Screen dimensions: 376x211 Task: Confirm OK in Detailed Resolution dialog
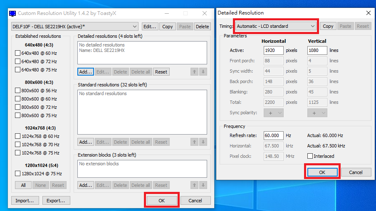click(x=322, y=172)
